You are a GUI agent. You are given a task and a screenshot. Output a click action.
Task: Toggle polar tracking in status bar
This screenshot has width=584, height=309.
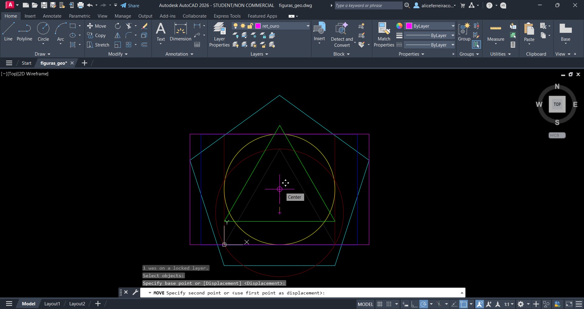click(x=423, y=304)
